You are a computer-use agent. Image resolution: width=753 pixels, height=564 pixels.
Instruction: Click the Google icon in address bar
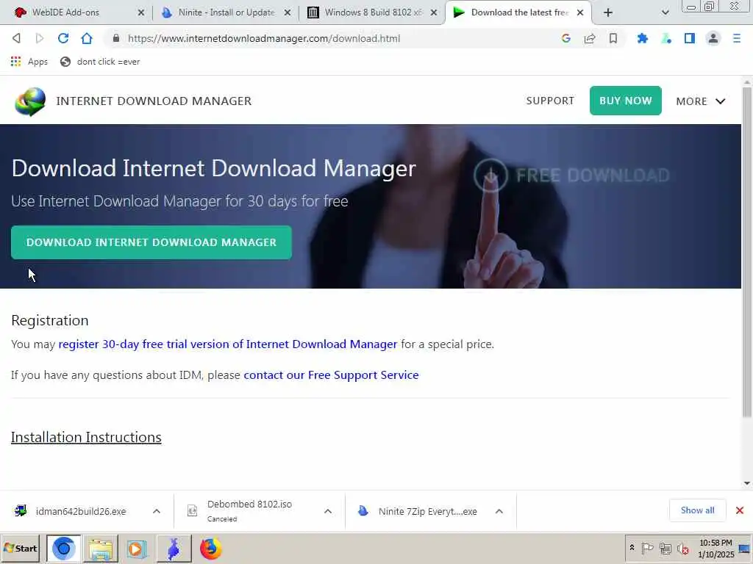pos(566,38)
